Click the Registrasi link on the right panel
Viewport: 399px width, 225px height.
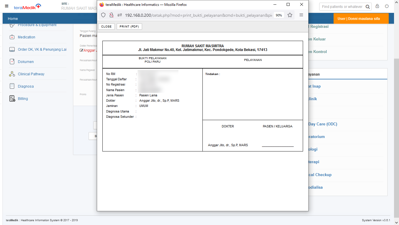coord(319,26)
